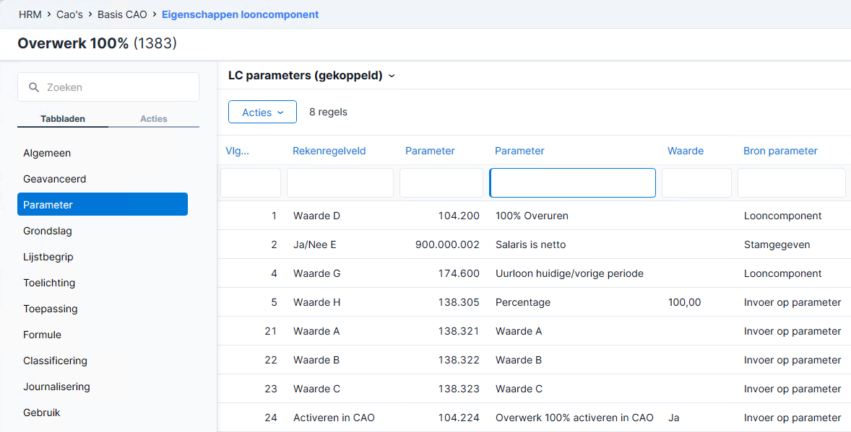Switch to the Acties tab

coord(154,119)
